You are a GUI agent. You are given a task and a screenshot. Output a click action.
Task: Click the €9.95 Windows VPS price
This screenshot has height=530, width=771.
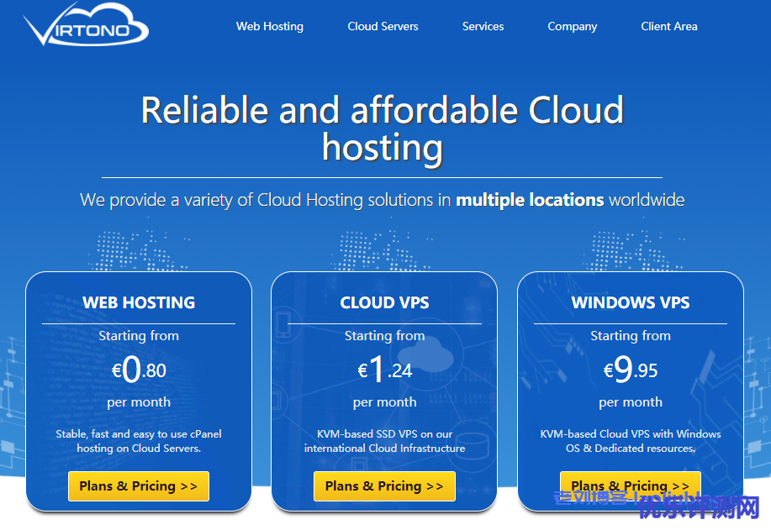pos(631,370)
